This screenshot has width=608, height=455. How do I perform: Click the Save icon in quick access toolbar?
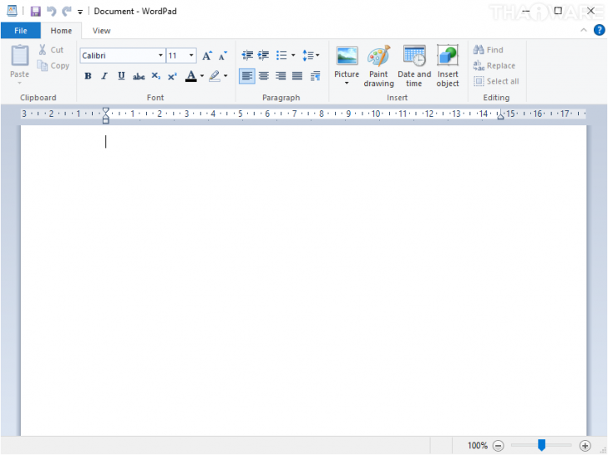point(35,11)
